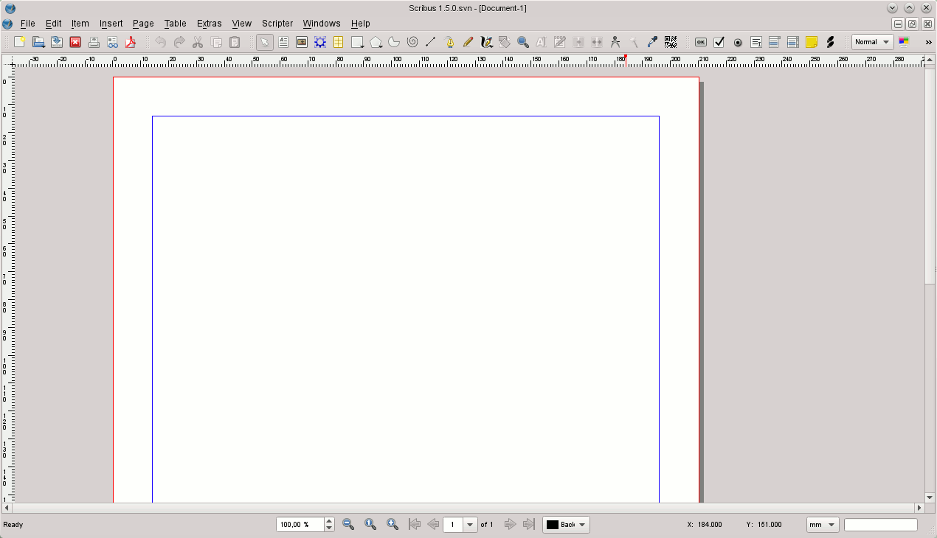The height and width of the screenshot is (538, 937).
Task: Open the Scripter menu
Action: tap(277, 24)
